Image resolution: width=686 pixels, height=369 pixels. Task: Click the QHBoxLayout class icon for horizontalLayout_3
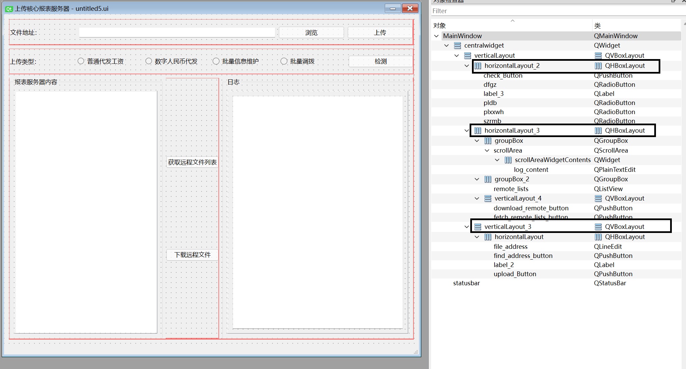coord(598,131)
